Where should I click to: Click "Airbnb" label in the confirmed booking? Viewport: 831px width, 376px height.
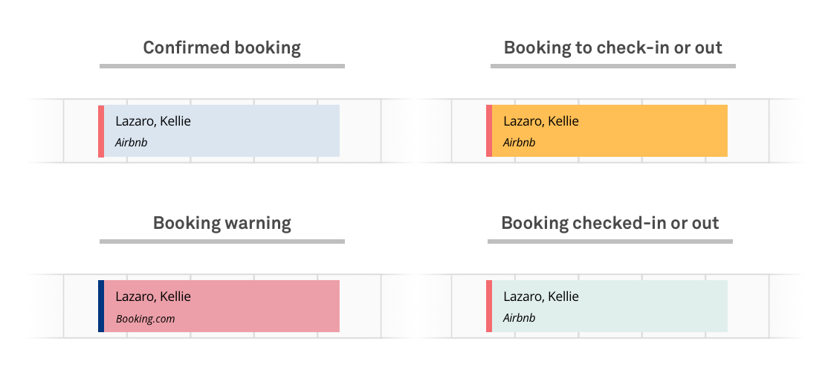tap(132, 143)
